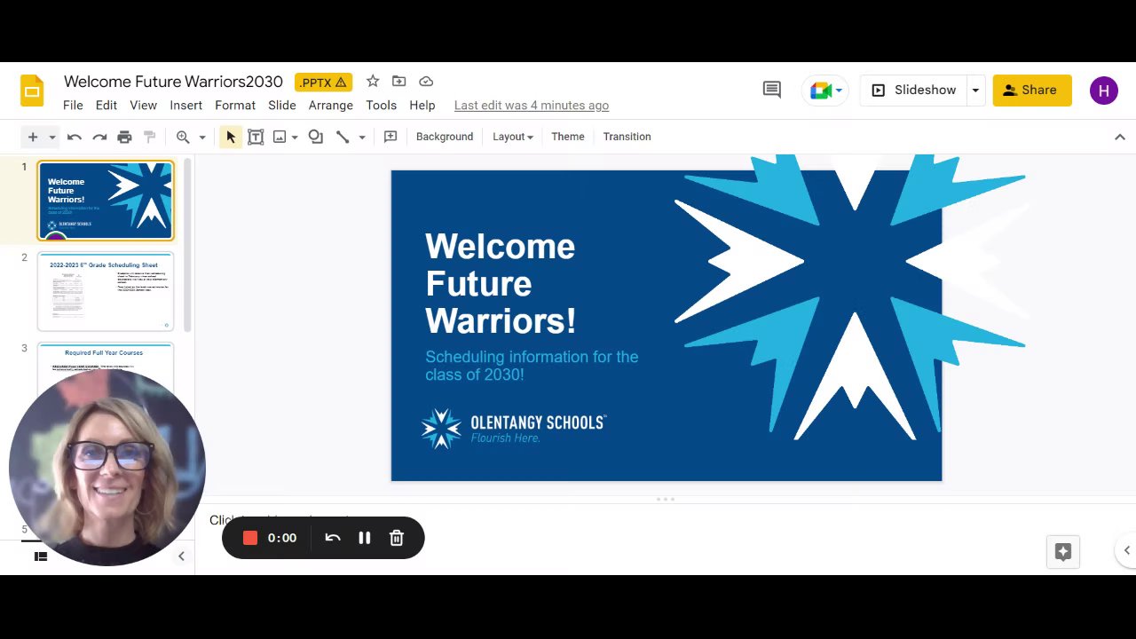Open the Edit menu
This screenshot has height=639, width=1136.
[106, 105]
